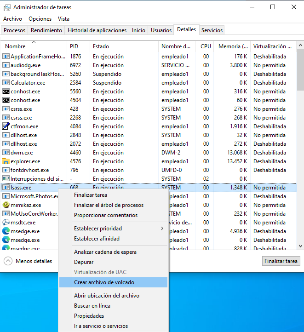
Task: Switch to the Procesos tab
Action: pyautogui.click(x=14, y=30)
